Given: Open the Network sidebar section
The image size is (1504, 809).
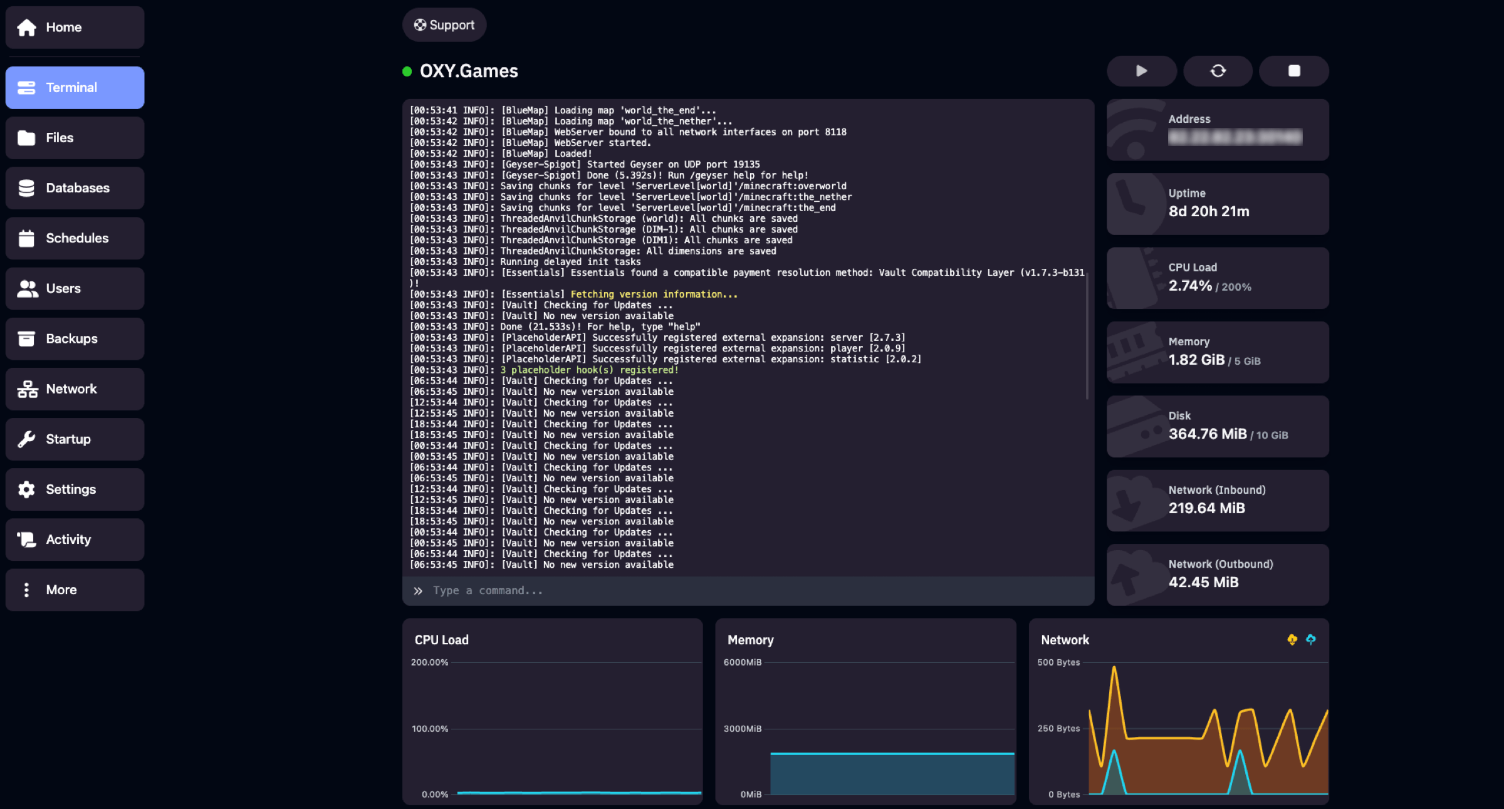Looking at the screenshot, I should point(75,389).
